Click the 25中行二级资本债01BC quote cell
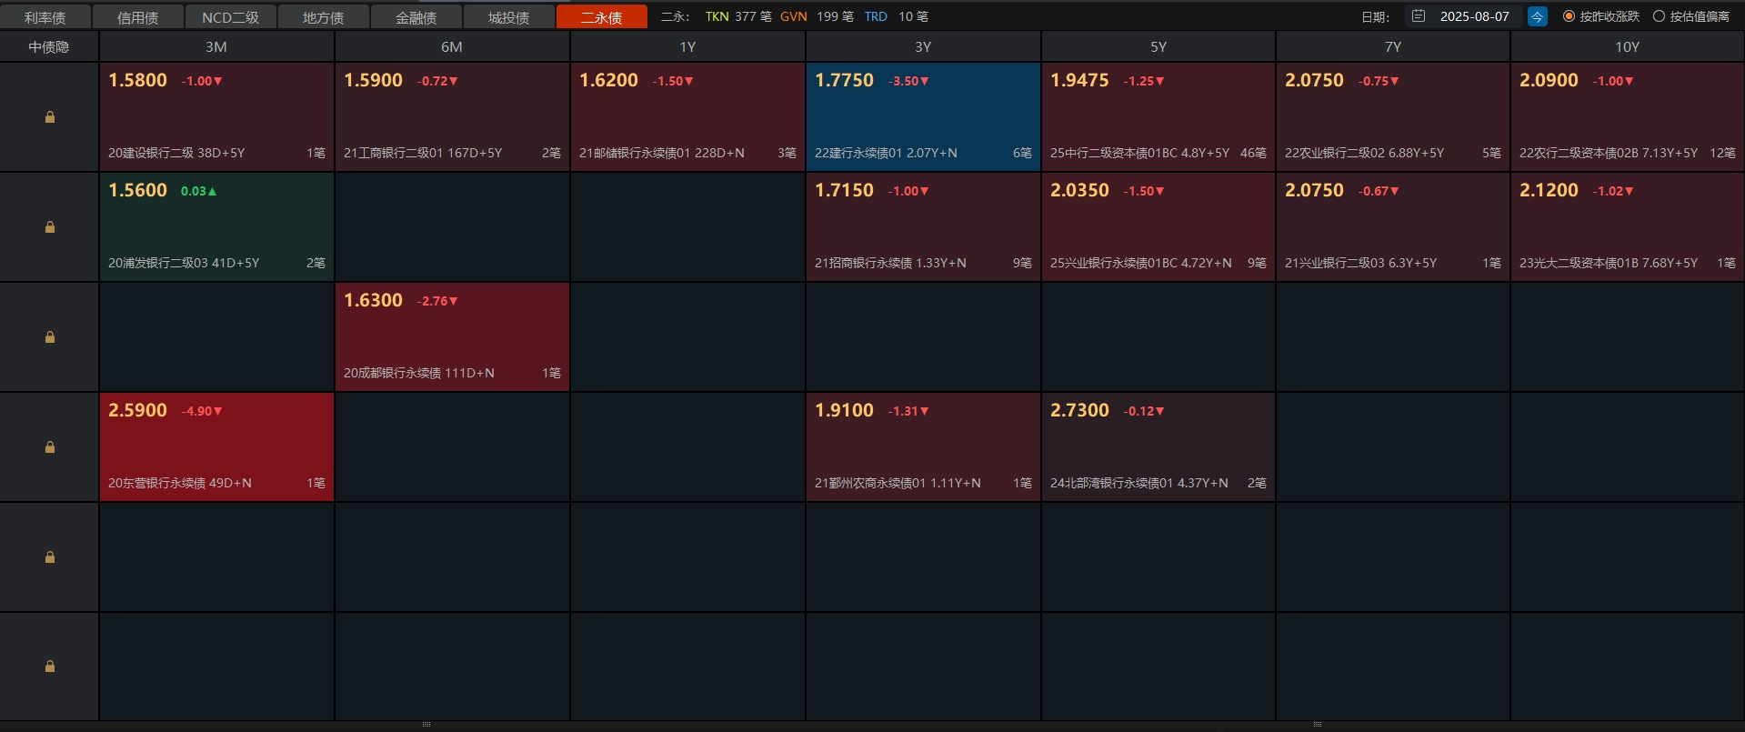Screen dimensions: 1745x732 tap(1158, 116)
